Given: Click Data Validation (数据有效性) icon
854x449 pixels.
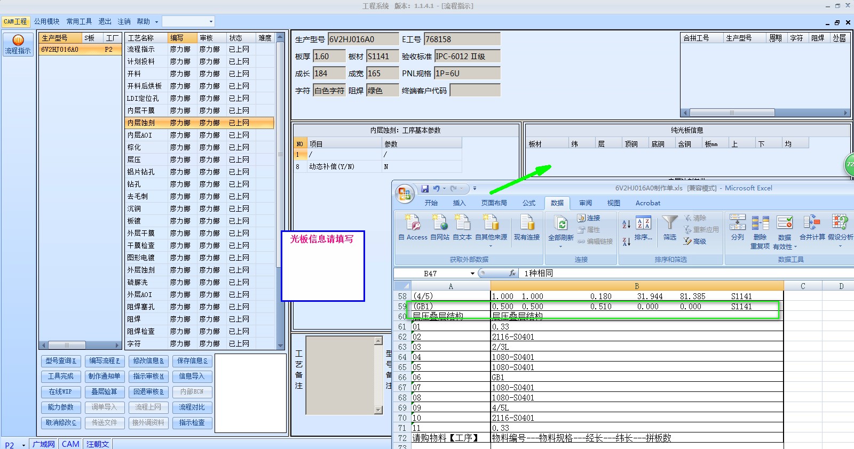Looking at the screenshot, I should coord(785,223).
